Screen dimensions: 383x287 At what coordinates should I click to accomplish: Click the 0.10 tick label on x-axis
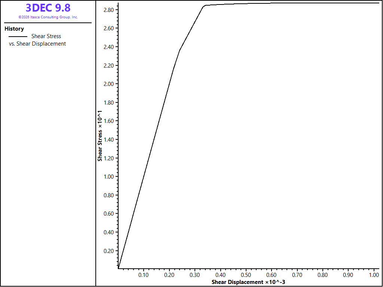click(144, 275)
